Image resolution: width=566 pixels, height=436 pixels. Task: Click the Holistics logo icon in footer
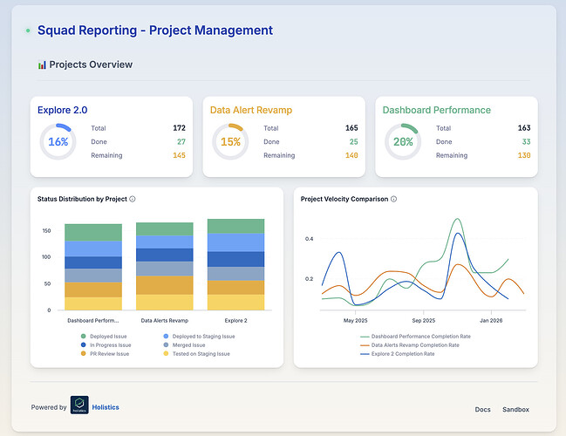pos(79,405)
